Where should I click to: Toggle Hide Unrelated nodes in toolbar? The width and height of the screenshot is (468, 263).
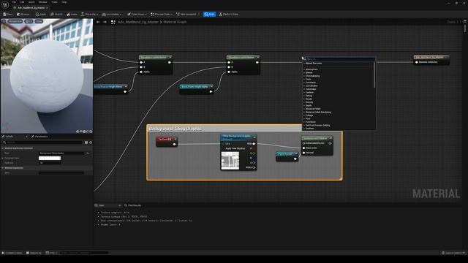186,15
